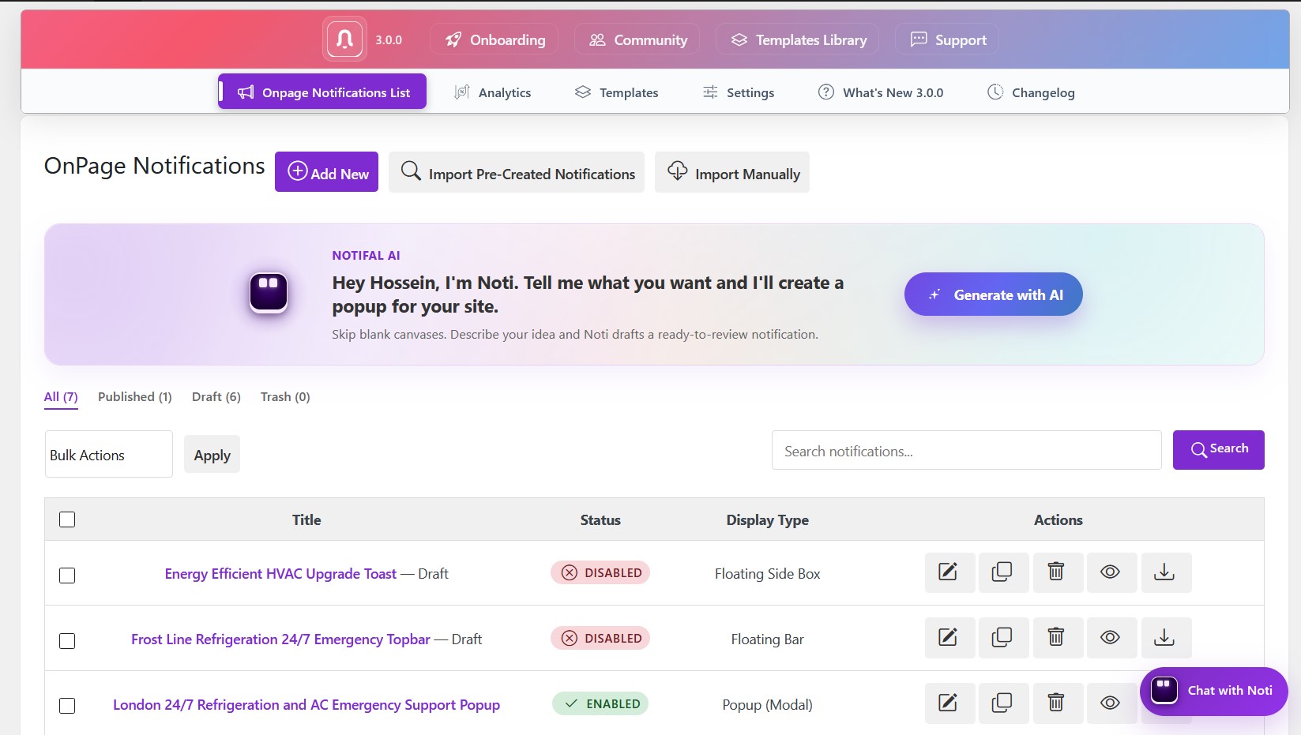Image resolution: width=1301 pixels, height=735 pixels.
Task: Open the Bulk Actions dropdown
Action: [109, 454]
